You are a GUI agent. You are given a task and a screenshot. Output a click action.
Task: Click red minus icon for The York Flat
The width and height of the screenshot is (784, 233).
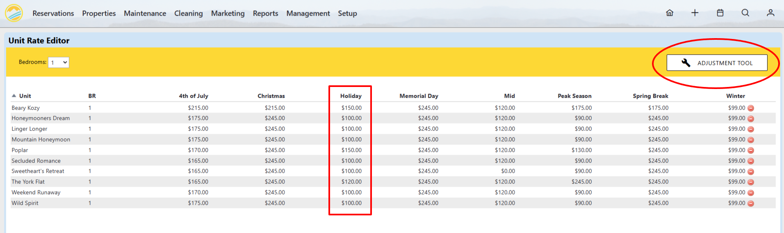pos(751,182)
